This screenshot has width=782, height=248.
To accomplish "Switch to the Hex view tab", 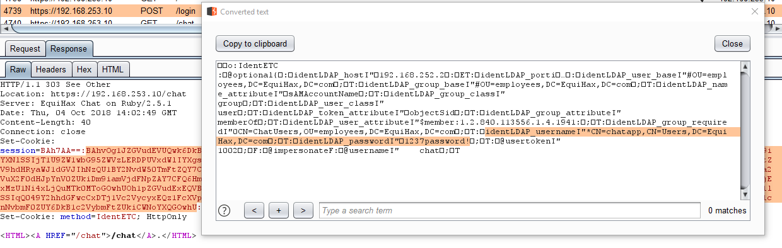I will coord(85,70).
